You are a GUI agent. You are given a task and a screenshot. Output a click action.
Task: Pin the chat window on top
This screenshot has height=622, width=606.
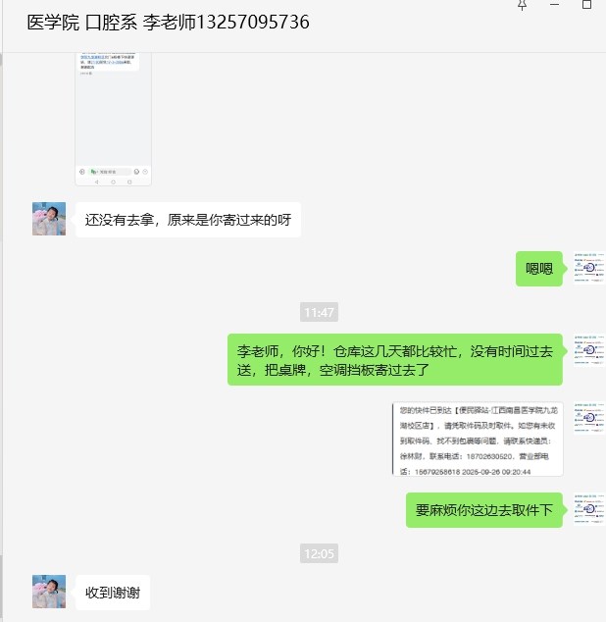pos(522,5)
